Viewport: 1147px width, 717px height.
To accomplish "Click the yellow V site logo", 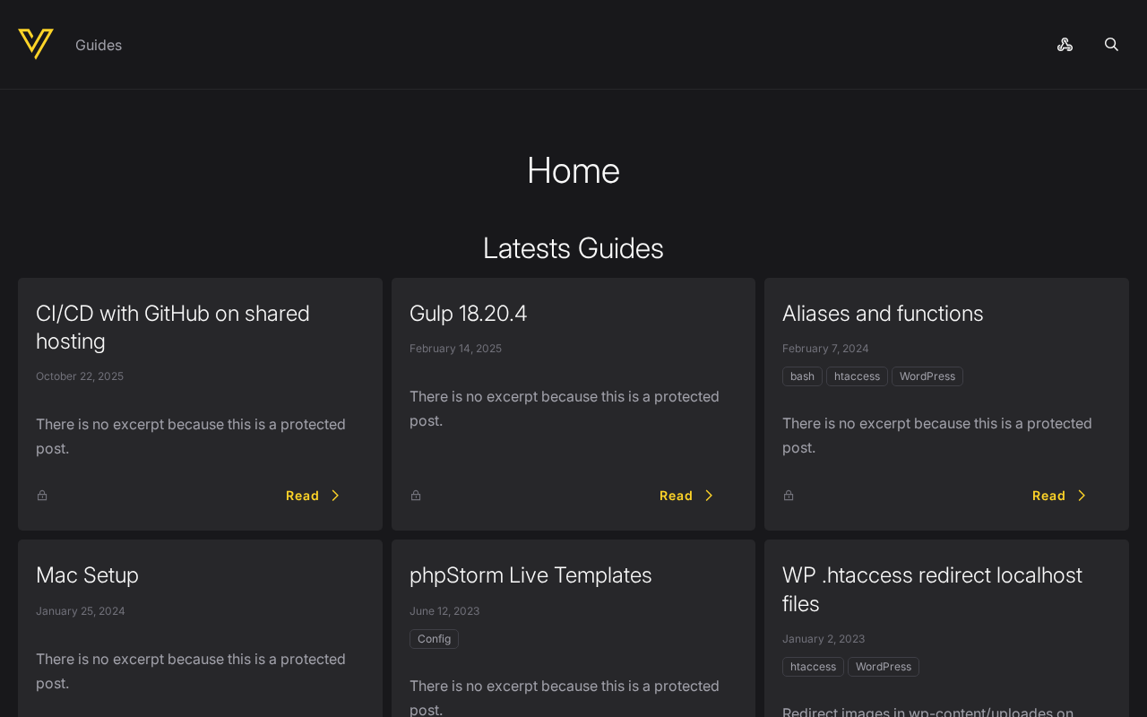I will tap(36, 44).
